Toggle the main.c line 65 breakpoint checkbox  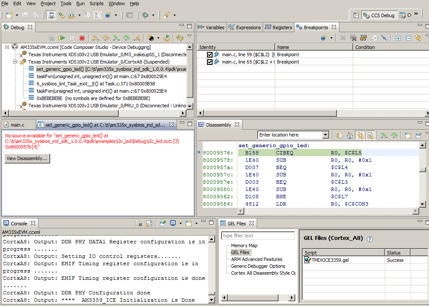click(210, 62)
